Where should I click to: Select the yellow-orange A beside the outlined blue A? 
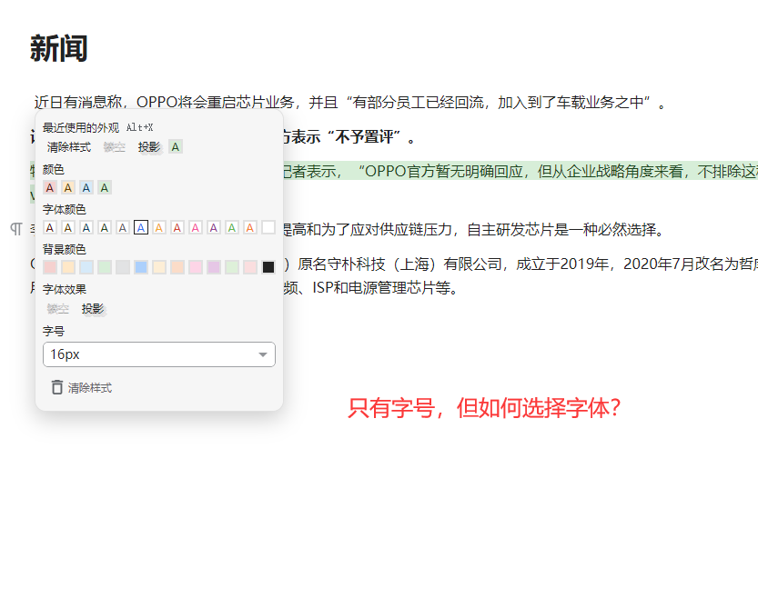point(159,227)
